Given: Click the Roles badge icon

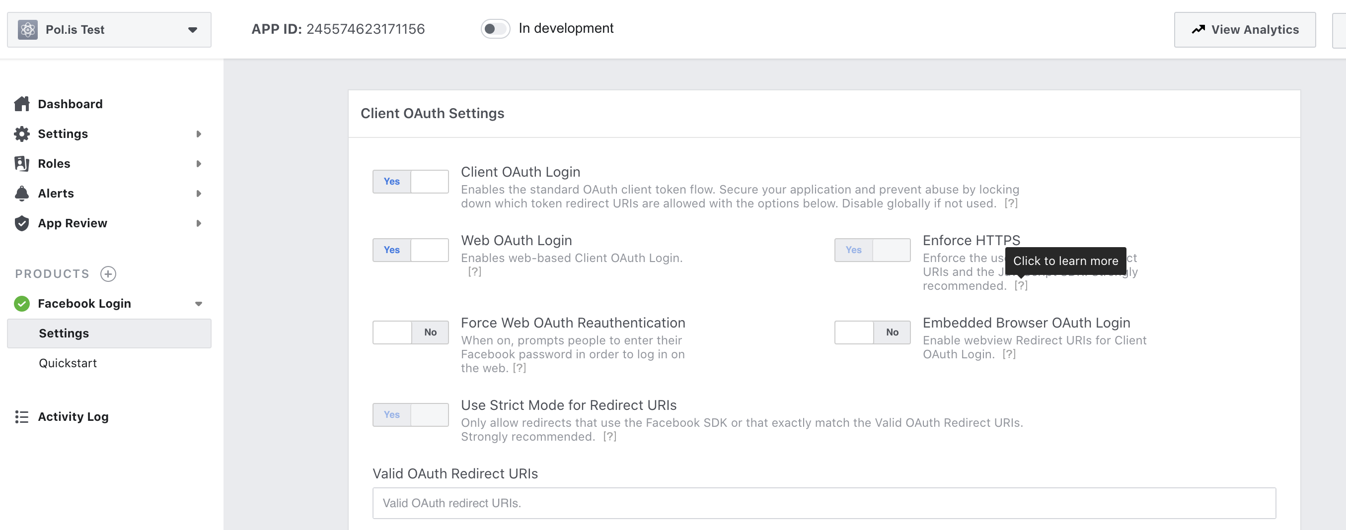Looking at the screenshot, I should coord(21,163).
